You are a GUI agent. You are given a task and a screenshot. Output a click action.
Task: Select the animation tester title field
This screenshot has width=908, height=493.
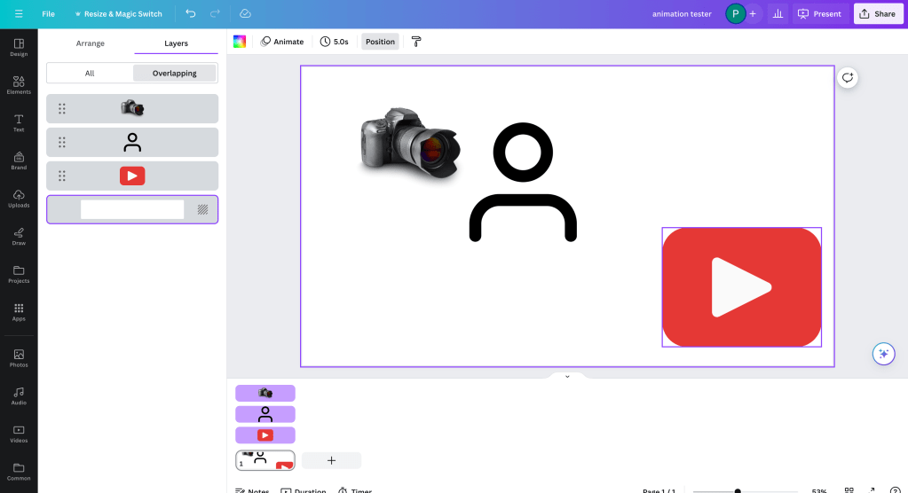click(x=682, y=14)
